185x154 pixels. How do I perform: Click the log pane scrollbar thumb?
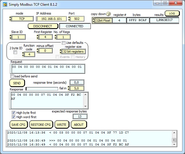[174, 140]
